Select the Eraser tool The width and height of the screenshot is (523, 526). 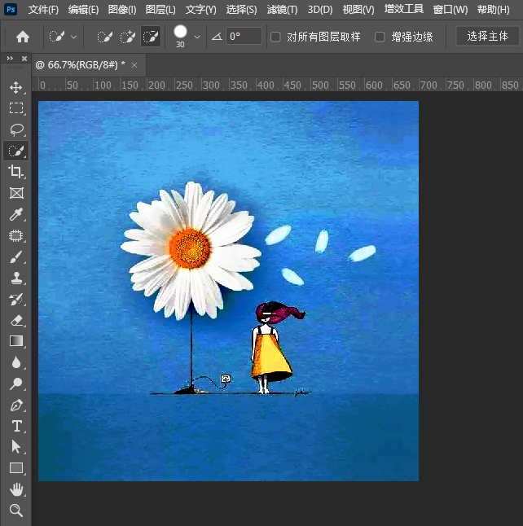(x=16, y=320)
